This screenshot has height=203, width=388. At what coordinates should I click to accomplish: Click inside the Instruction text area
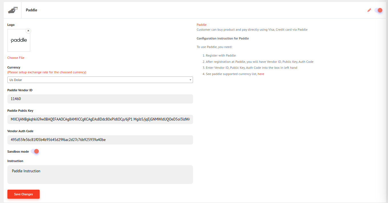click(100, 175)
